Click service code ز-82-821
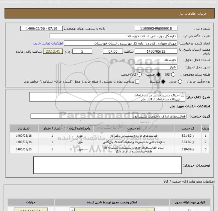218x211 pixels. pyautogui.click(x=188, y=136)
